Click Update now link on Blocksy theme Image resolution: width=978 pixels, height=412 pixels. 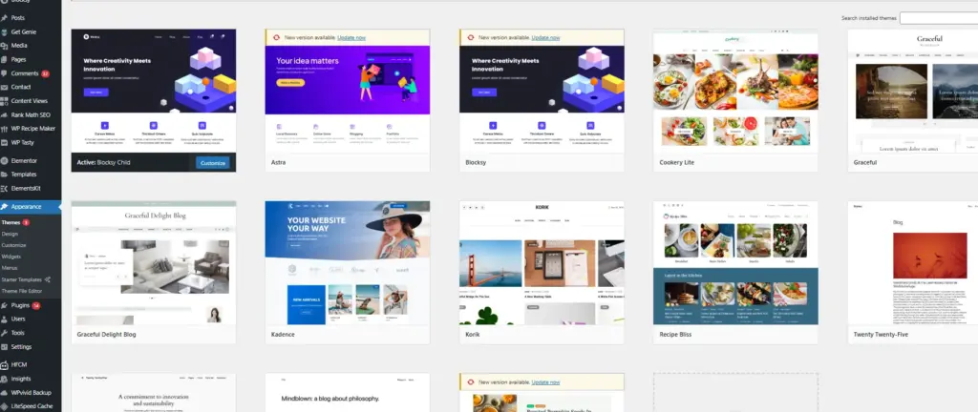tap(545, 37)
